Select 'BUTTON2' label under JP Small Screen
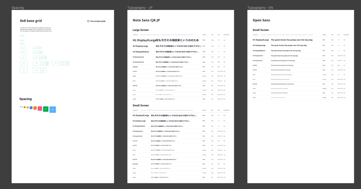This screenshot has height=189, width=361. (x=135, y=164)
